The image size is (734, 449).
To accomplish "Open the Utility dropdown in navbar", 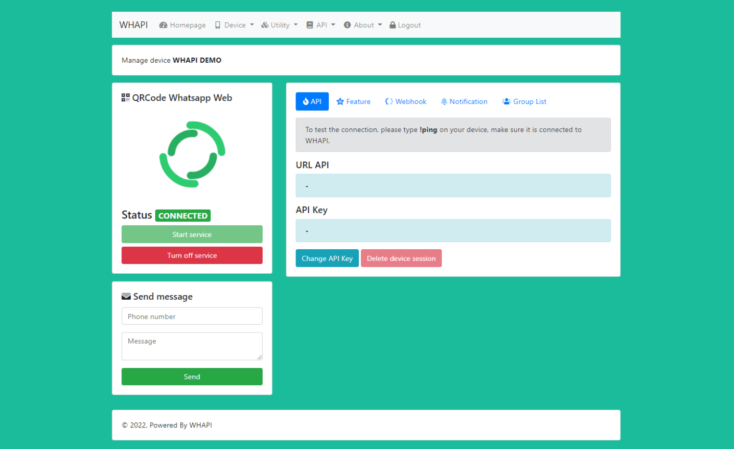I will pos(279,25).
